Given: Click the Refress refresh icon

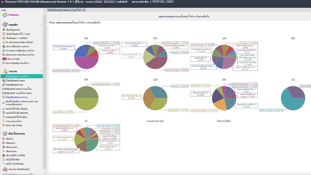Looking at the screenshot, I should pyautogui.click(x=5, y=15).
